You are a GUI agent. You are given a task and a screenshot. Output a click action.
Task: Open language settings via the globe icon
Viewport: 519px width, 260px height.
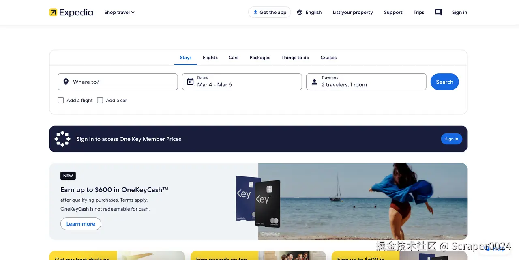pos(299,12)
